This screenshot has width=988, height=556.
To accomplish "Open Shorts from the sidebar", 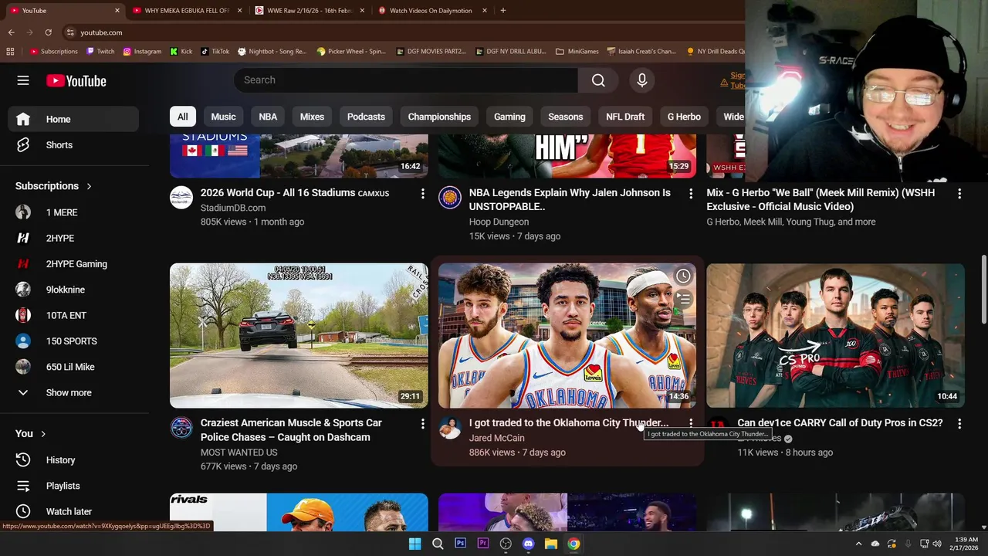I will [73, 145].
